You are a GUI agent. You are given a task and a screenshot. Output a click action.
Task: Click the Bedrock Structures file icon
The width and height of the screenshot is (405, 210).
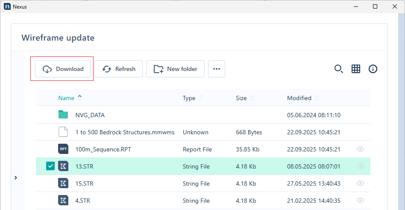click(63, 132)
